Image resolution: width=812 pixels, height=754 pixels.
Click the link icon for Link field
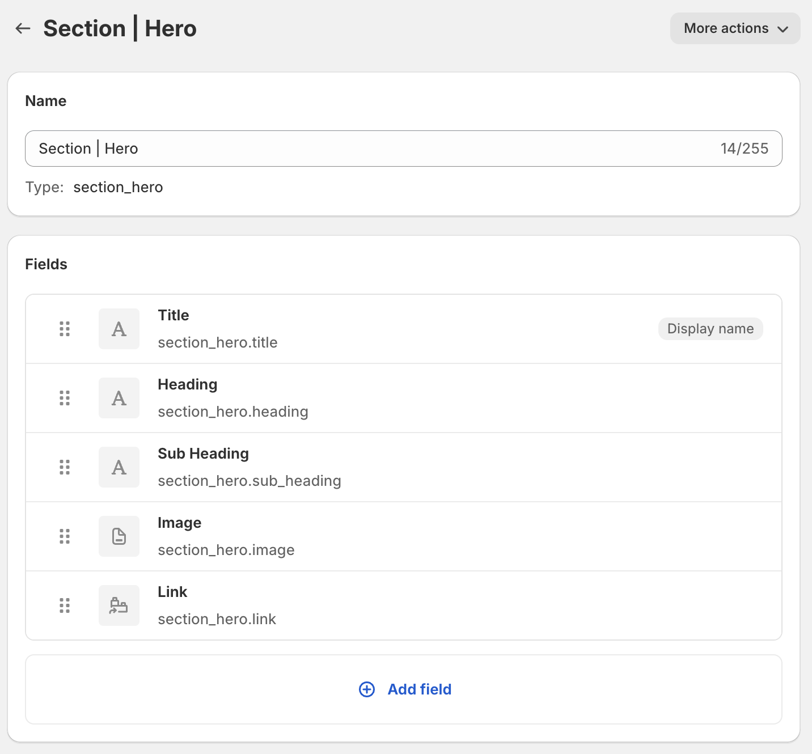pyautogui.click(x=119, y=605)
